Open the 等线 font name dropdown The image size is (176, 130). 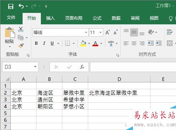pos(86,32)
